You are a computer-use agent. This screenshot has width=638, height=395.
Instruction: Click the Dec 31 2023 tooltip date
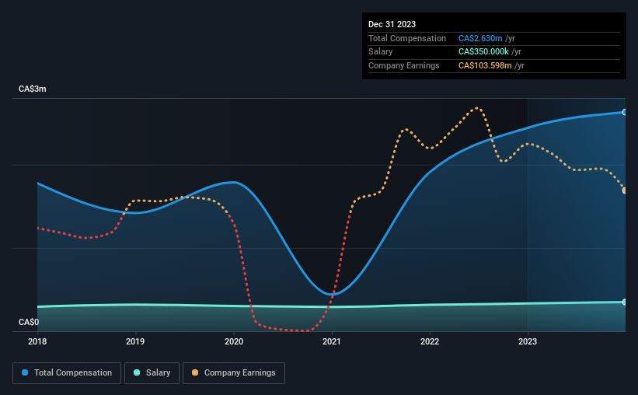392,24
